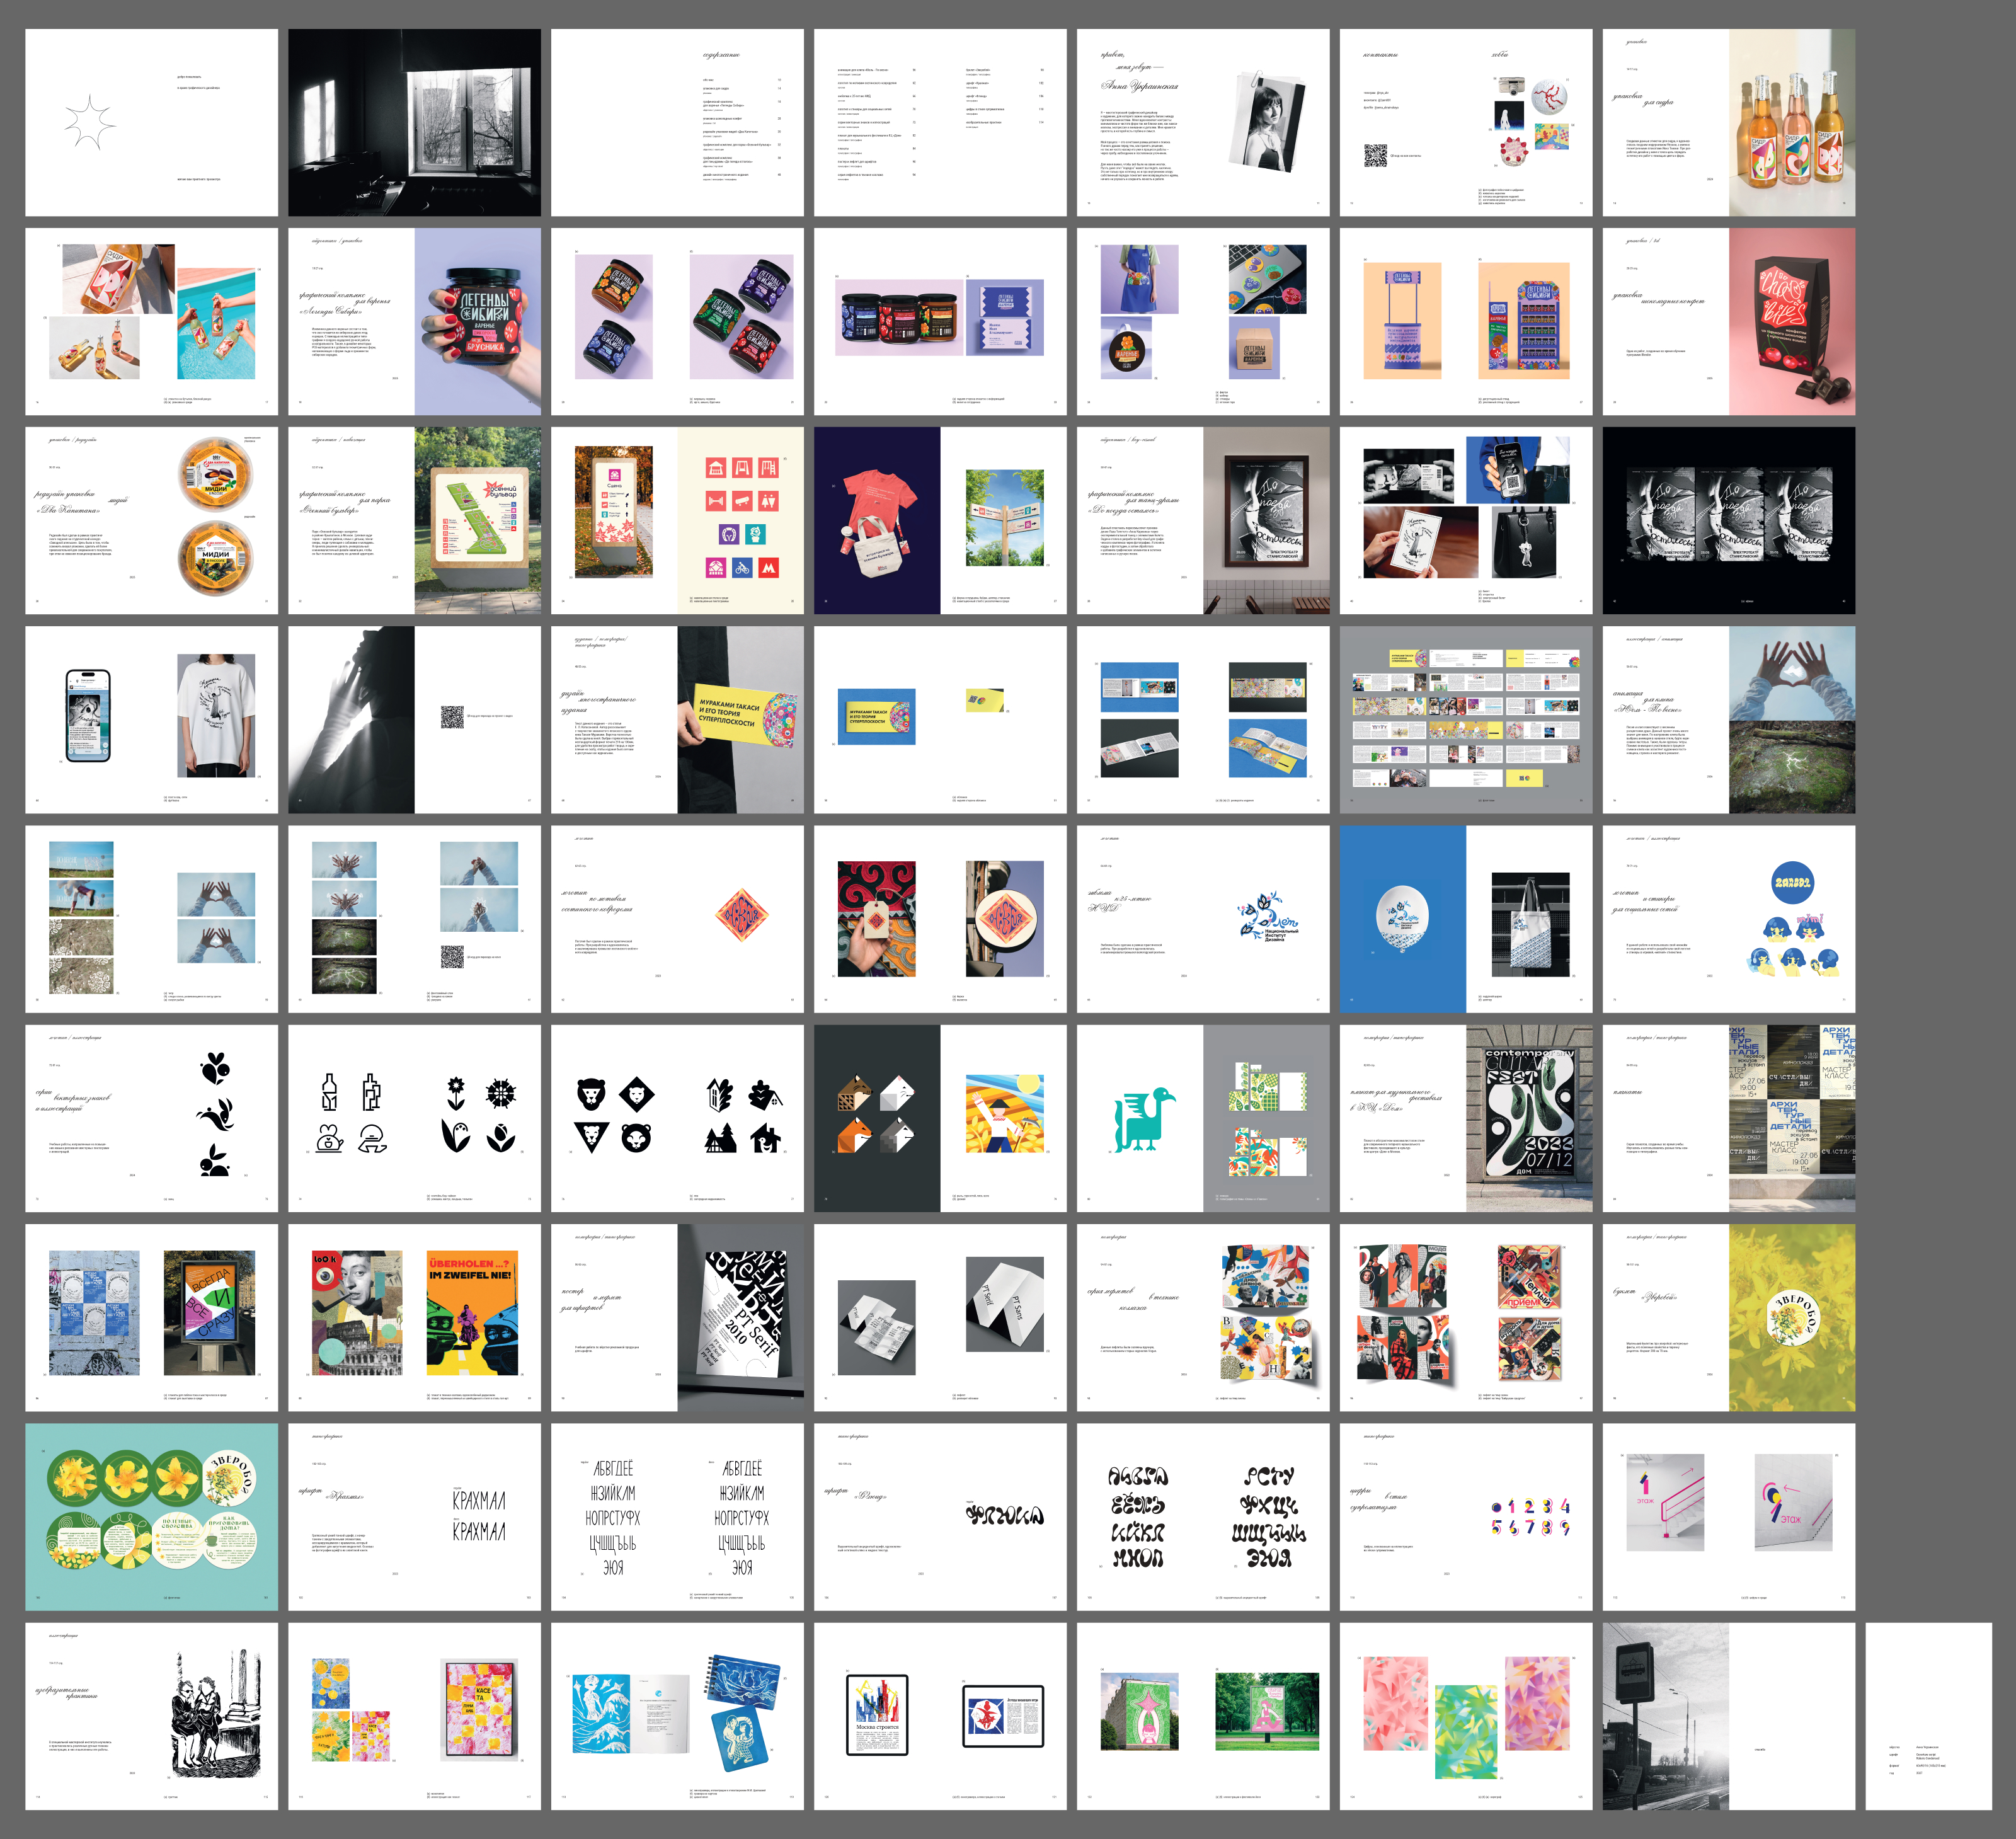Select the teal spread with round green labels
This screenshot has width=2016, height=1839.
coord(151,1517)
